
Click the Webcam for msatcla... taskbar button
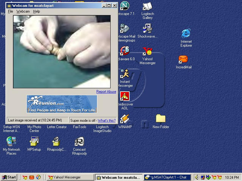tap(119, 177)
